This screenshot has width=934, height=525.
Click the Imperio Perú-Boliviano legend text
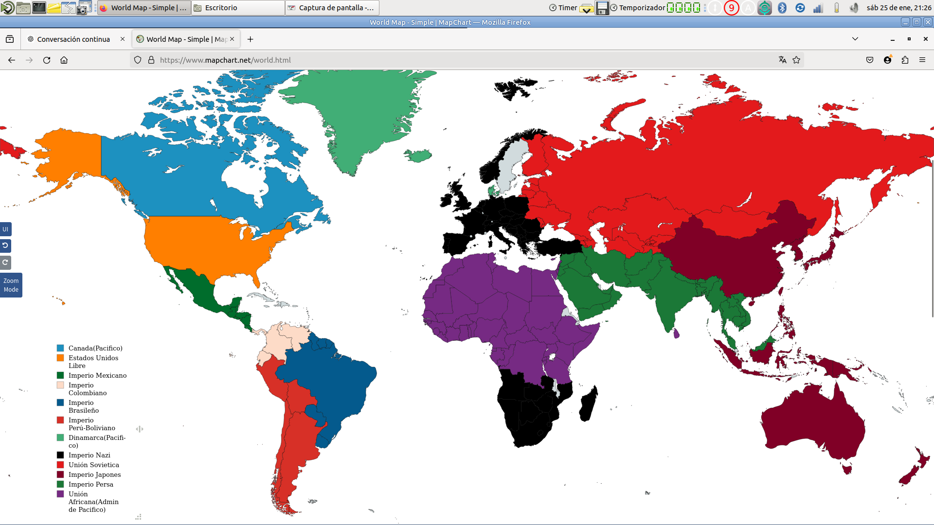tap(92, 424)
